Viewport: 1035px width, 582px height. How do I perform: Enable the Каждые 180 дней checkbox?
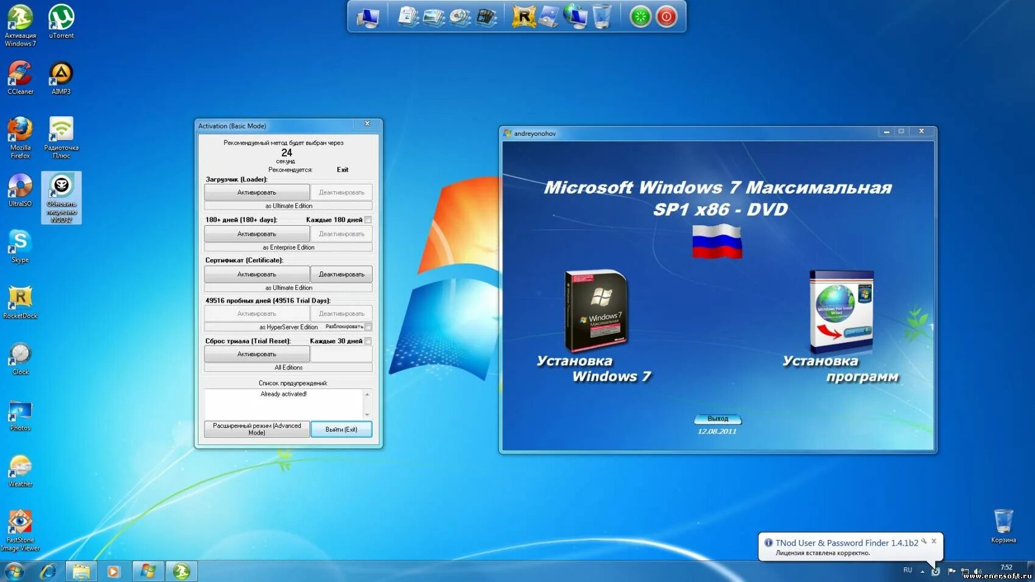coord(368,220)
